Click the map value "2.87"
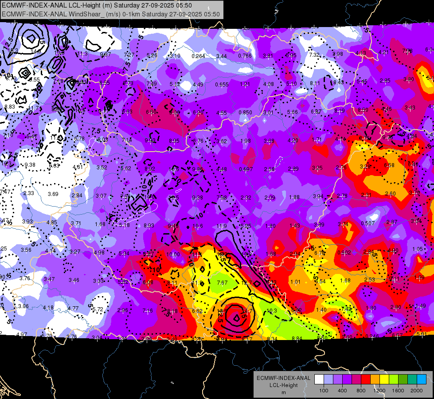 pyautogui.click(x=392, y=222)
